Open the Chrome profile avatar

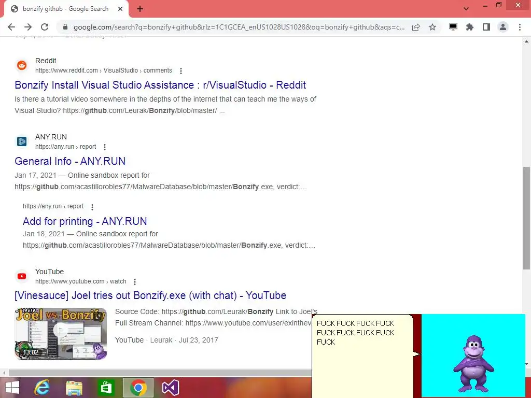point(503,27)
